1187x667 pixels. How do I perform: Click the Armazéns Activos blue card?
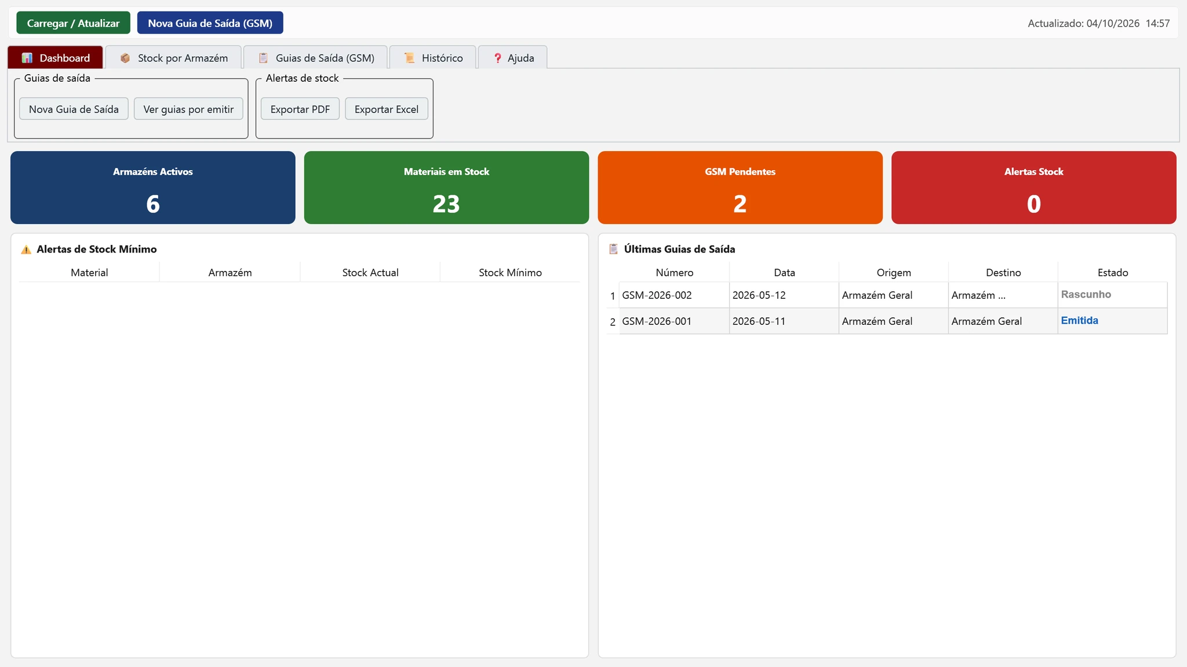(153, 188)
